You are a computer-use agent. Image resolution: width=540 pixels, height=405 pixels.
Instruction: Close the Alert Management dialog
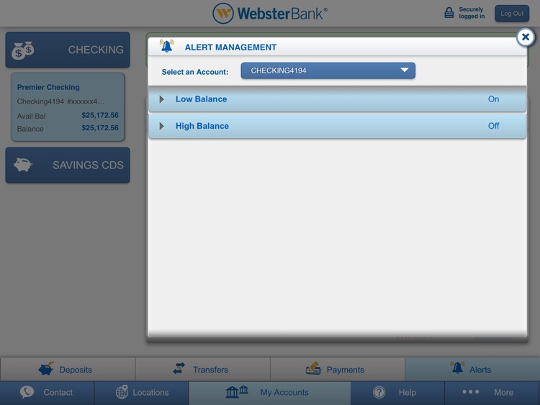point(525,37)
